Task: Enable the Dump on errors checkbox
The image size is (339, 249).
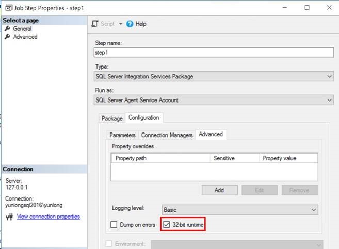Action: [115, 225]
